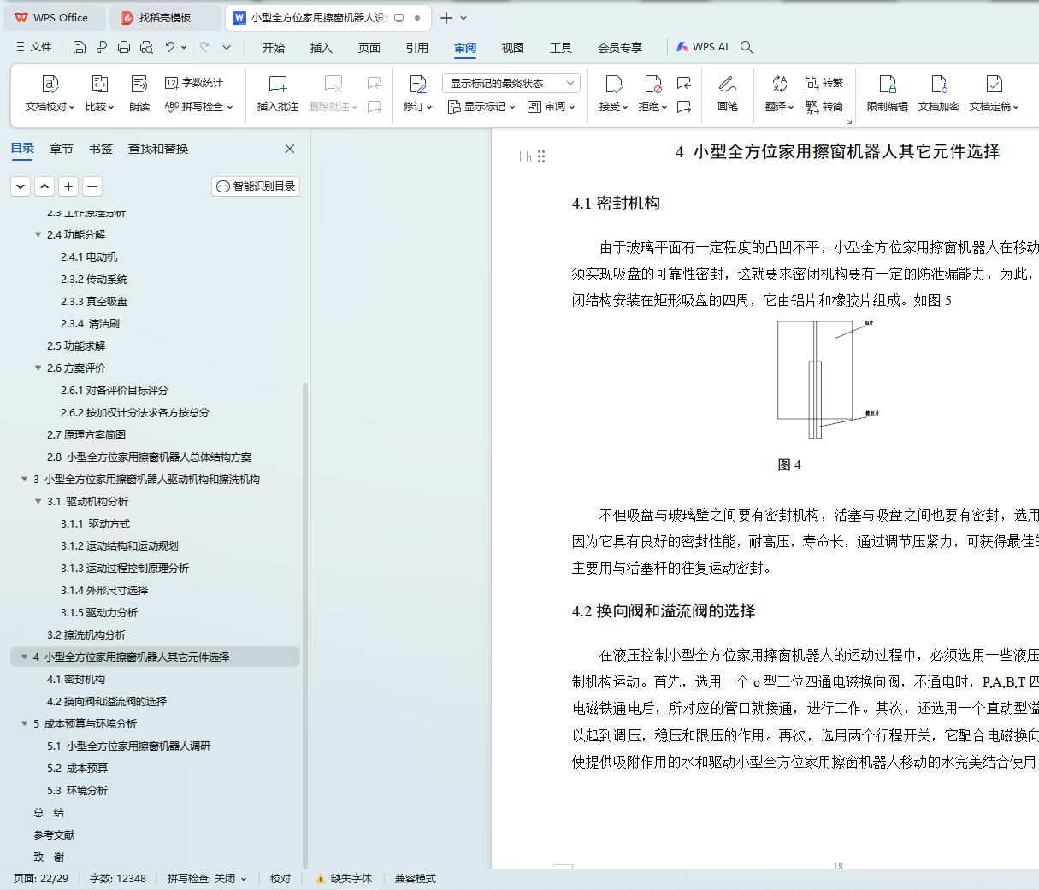Screen dimensions: 1039x890
Task: Click 转简 convert to simplified
Action: coord(824,107)
